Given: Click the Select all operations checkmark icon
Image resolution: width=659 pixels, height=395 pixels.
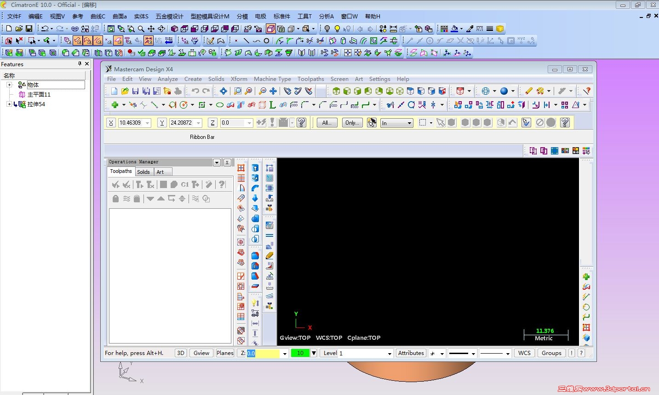Looking at the screenshot, I should (x=115, y=184).
